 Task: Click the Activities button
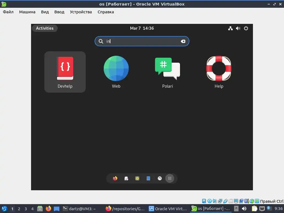pyautogui.click(x=45, y=28)
